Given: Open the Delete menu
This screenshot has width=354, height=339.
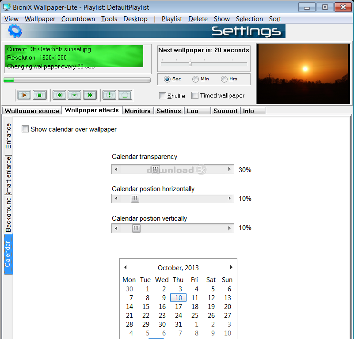Looking at the screenshot, I should pyautogui.click(x=198, y=19).
